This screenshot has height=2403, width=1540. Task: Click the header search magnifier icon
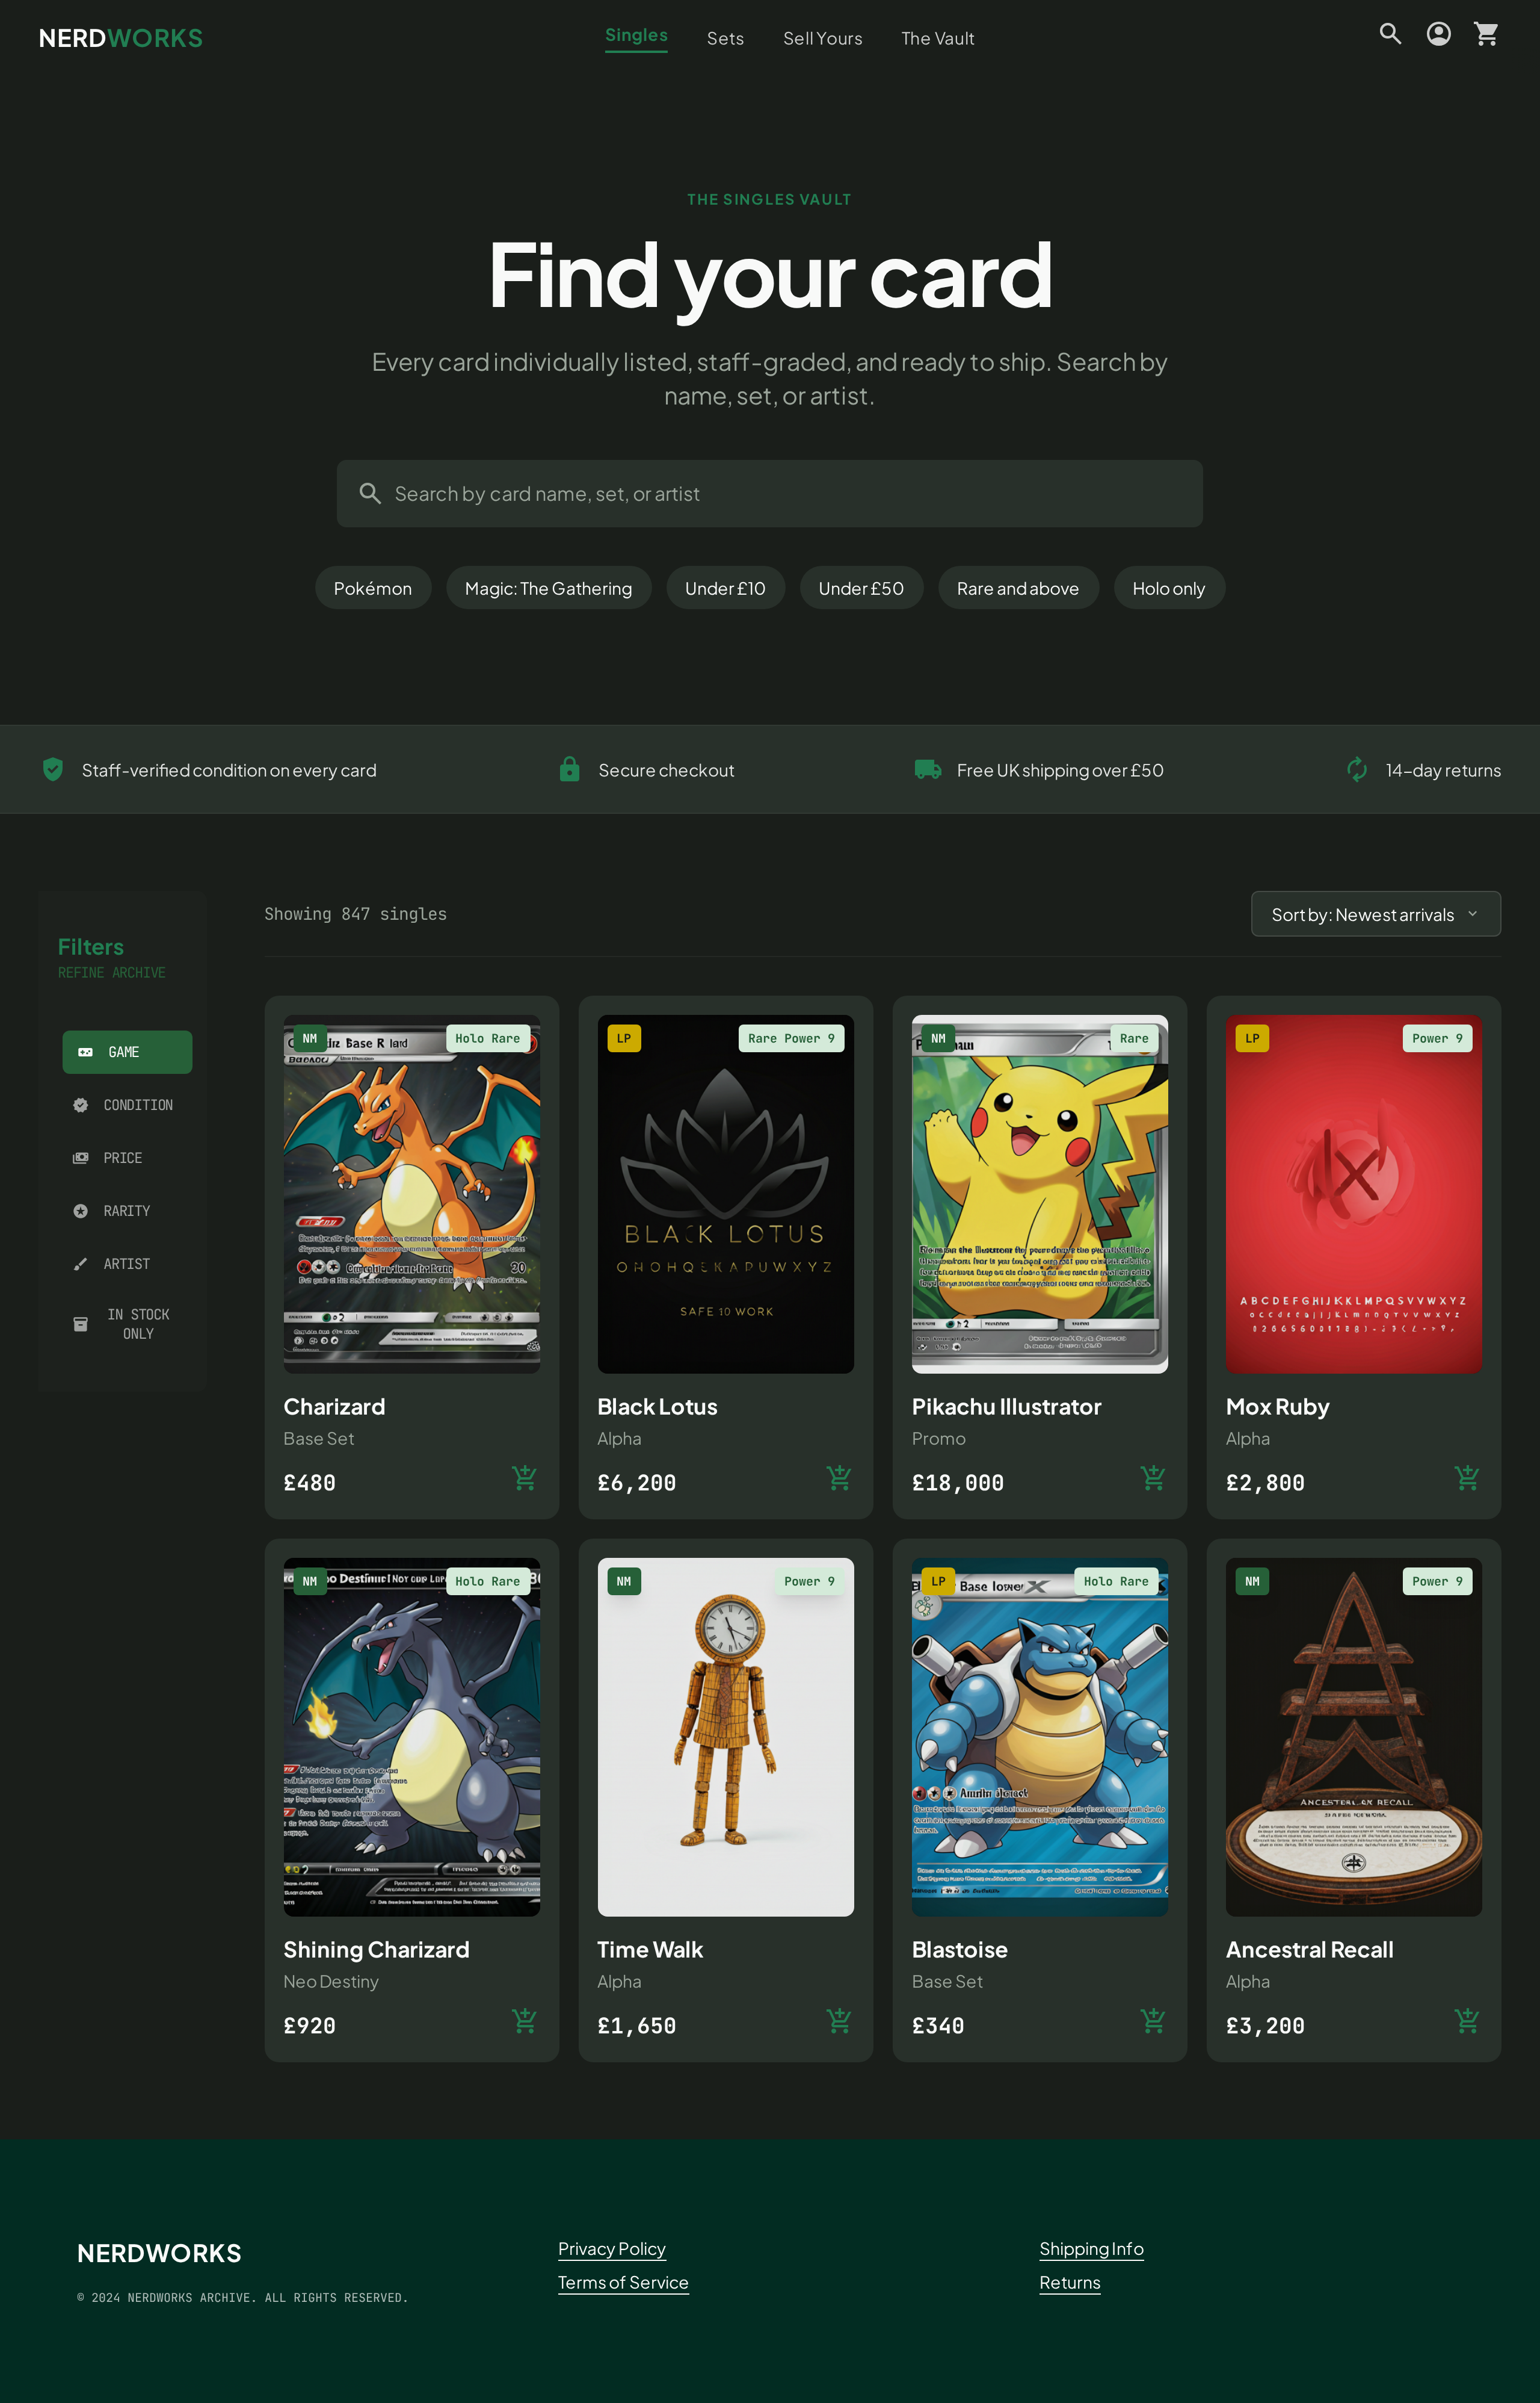pos(1390,34)
